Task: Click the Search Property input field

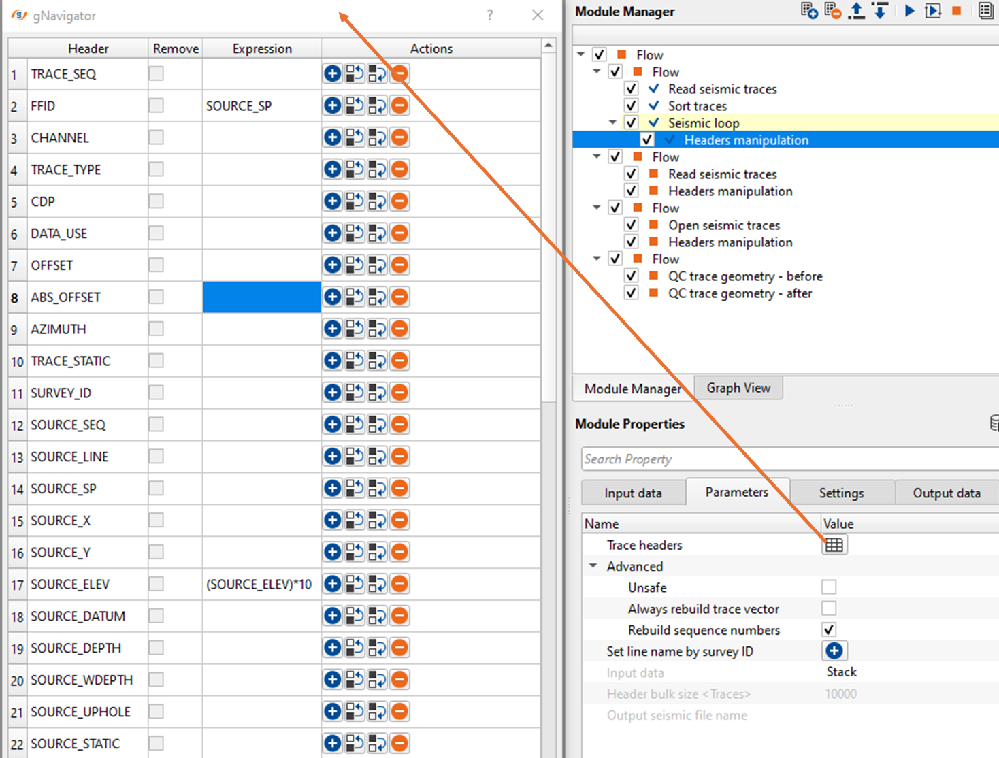Action: (x=783, y=459)
